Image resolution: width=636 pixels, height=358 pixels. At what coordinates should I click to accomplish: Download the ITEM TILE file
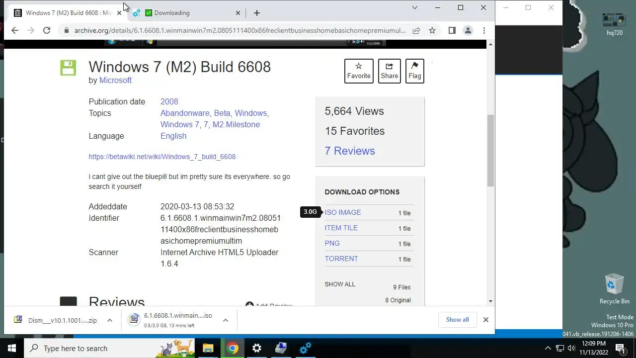(x=341, y=228)
